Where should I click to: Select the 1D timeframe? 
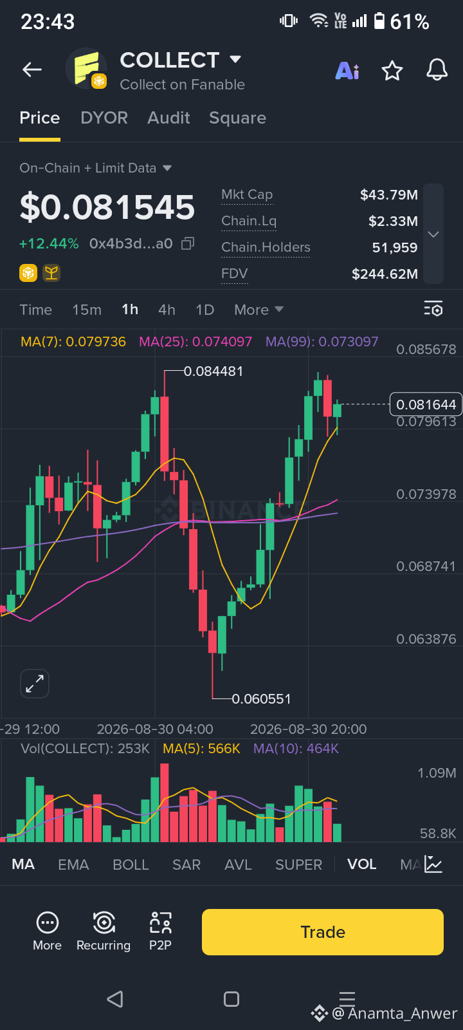pyautogui.click(x=204, y=310)
